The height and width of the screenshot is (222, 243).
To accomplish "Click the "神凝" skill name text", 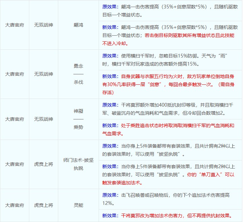I will click(78, 111).
